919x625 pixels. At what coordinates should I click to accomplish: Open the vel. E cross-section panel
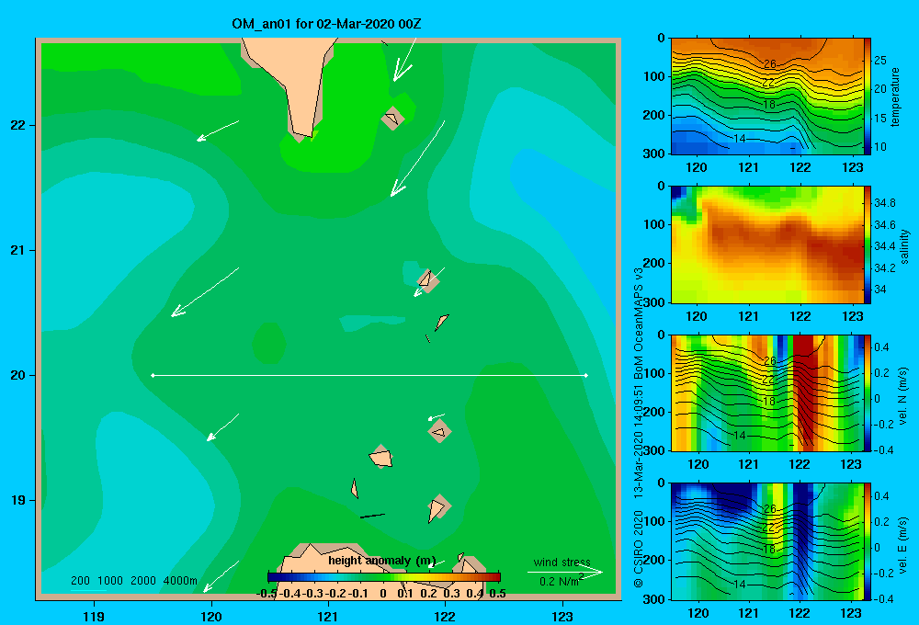pos(766,541)
